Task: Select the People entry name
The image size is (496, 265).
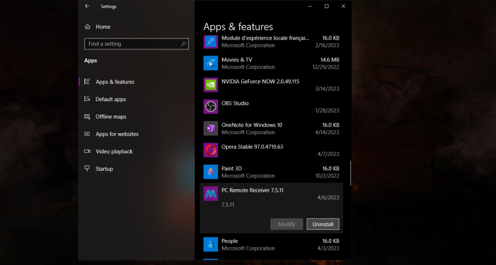Action: pos(230,241)
